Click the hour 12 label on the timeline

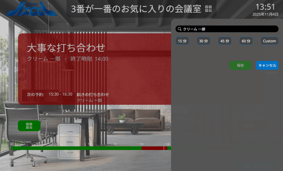[115, 144]
